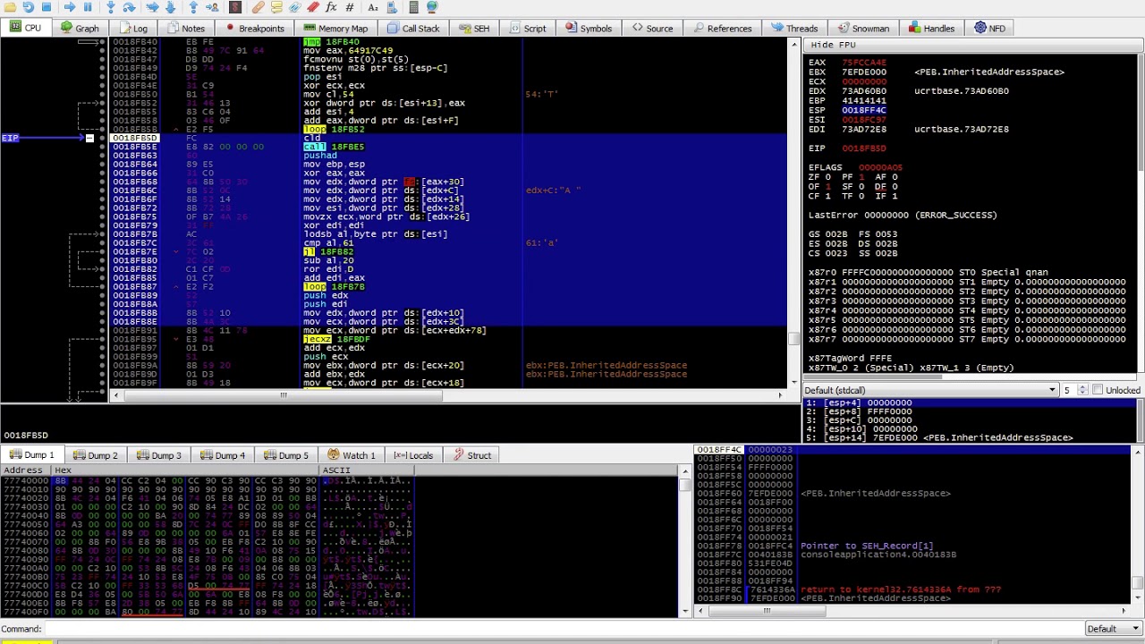Select stack line 'return to kernel32.7614336A'
1145x644 pixels.
(x=901, y=590)
